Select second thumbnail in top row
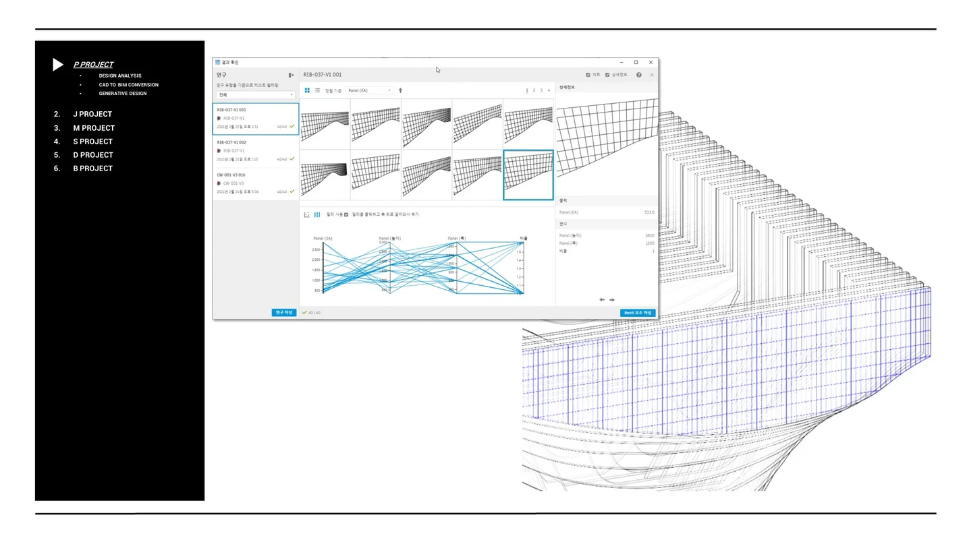Screen dimensions: 965x542 point(376,124)
